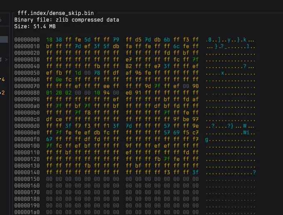The width and height of the screenshot is (283, 215).
Task: Select offset address 000000c0
Action: click(27, 119)
